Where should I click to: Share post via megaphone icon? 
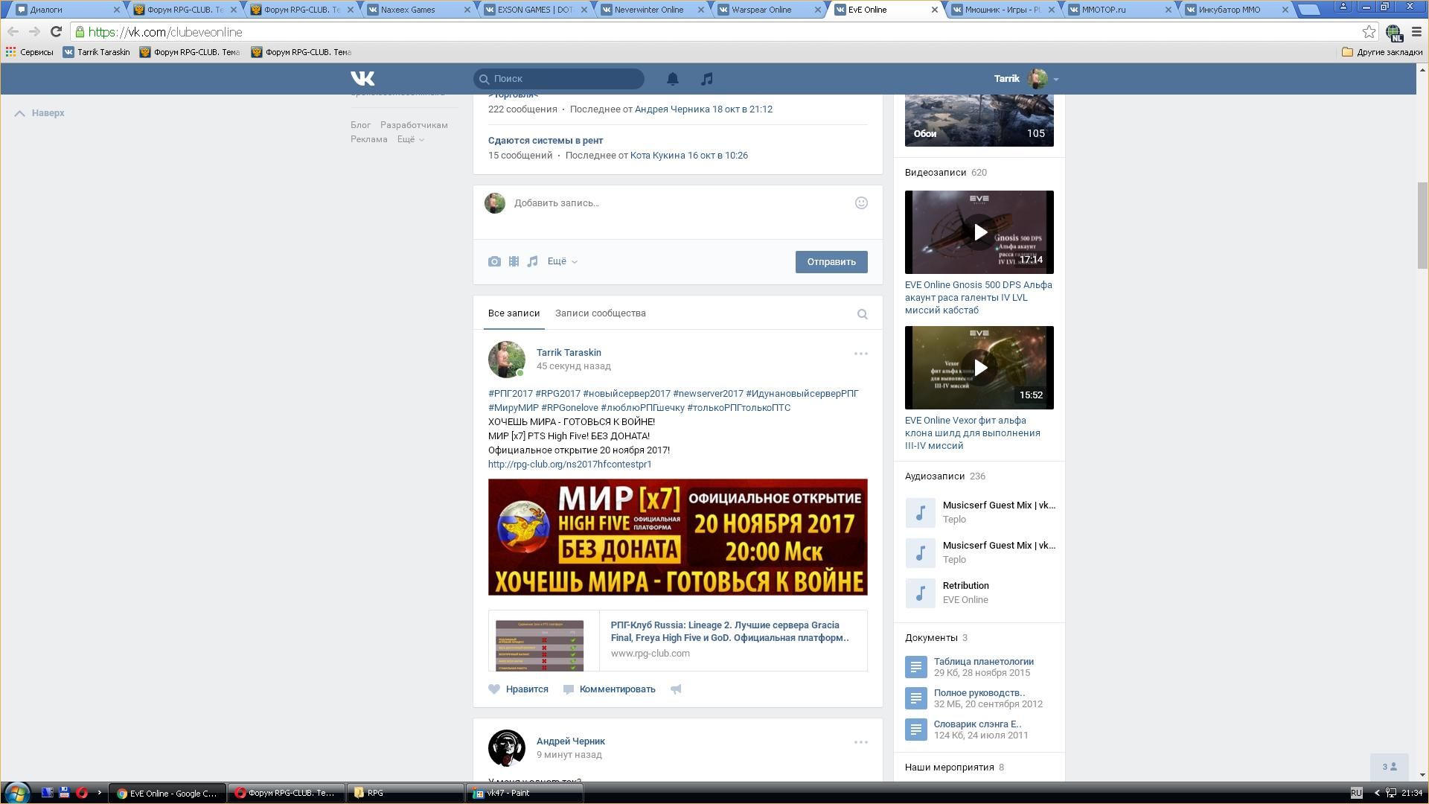tap(676, 689)
